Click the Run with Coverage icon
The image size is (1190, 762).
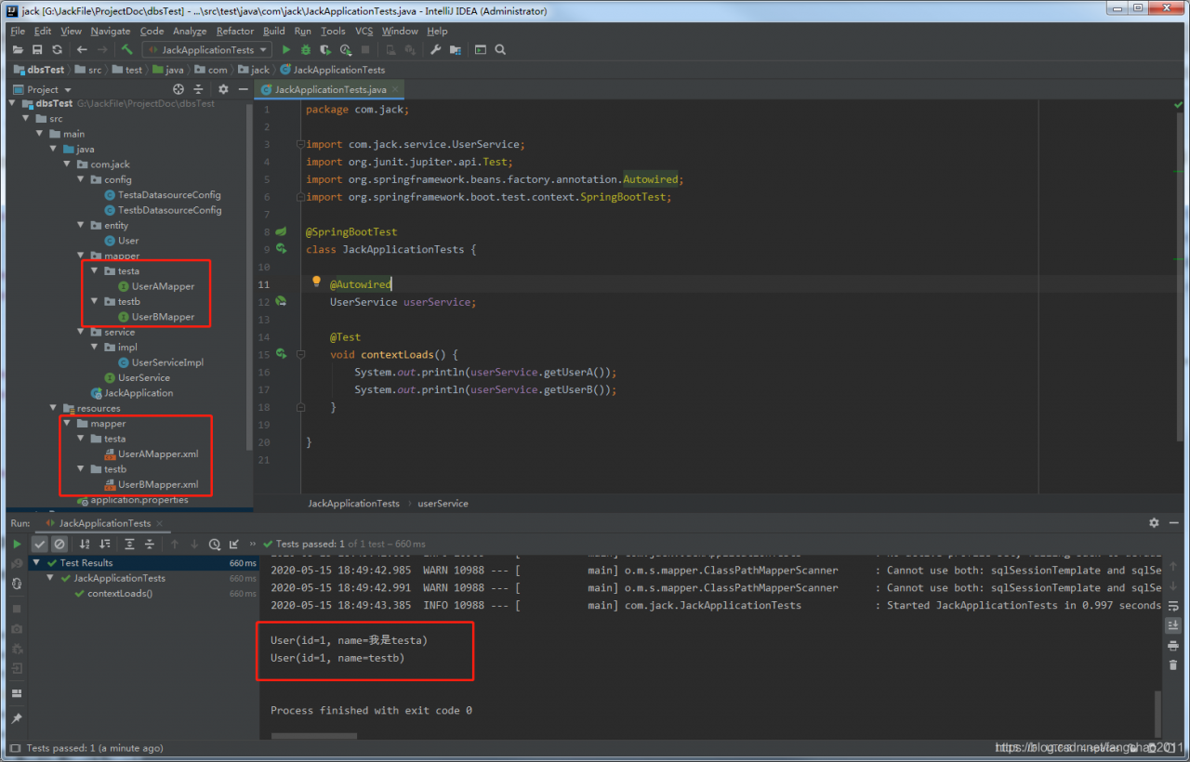325,49
